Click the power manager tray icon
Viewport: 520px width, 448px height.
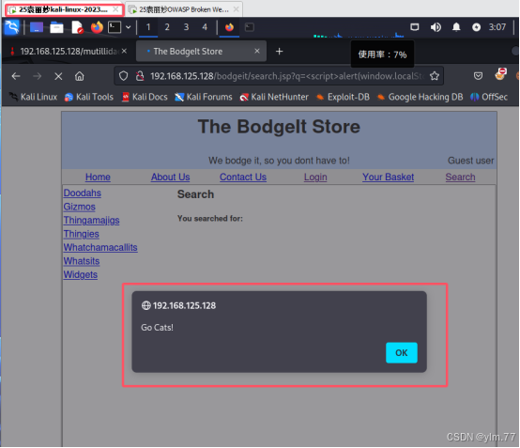pos(476,27)
